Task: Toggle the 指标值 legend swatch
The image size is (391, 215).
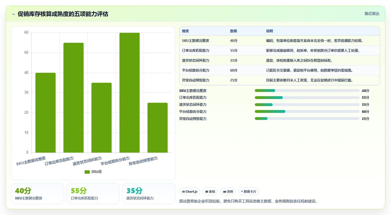Action: 87,172
